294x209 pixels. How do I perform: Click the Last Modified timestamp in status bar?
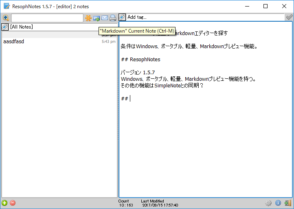click(160, 205)
